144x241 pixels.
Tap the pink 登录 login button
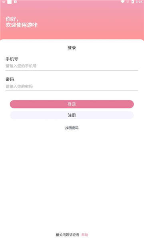click(x=72, y=104)
